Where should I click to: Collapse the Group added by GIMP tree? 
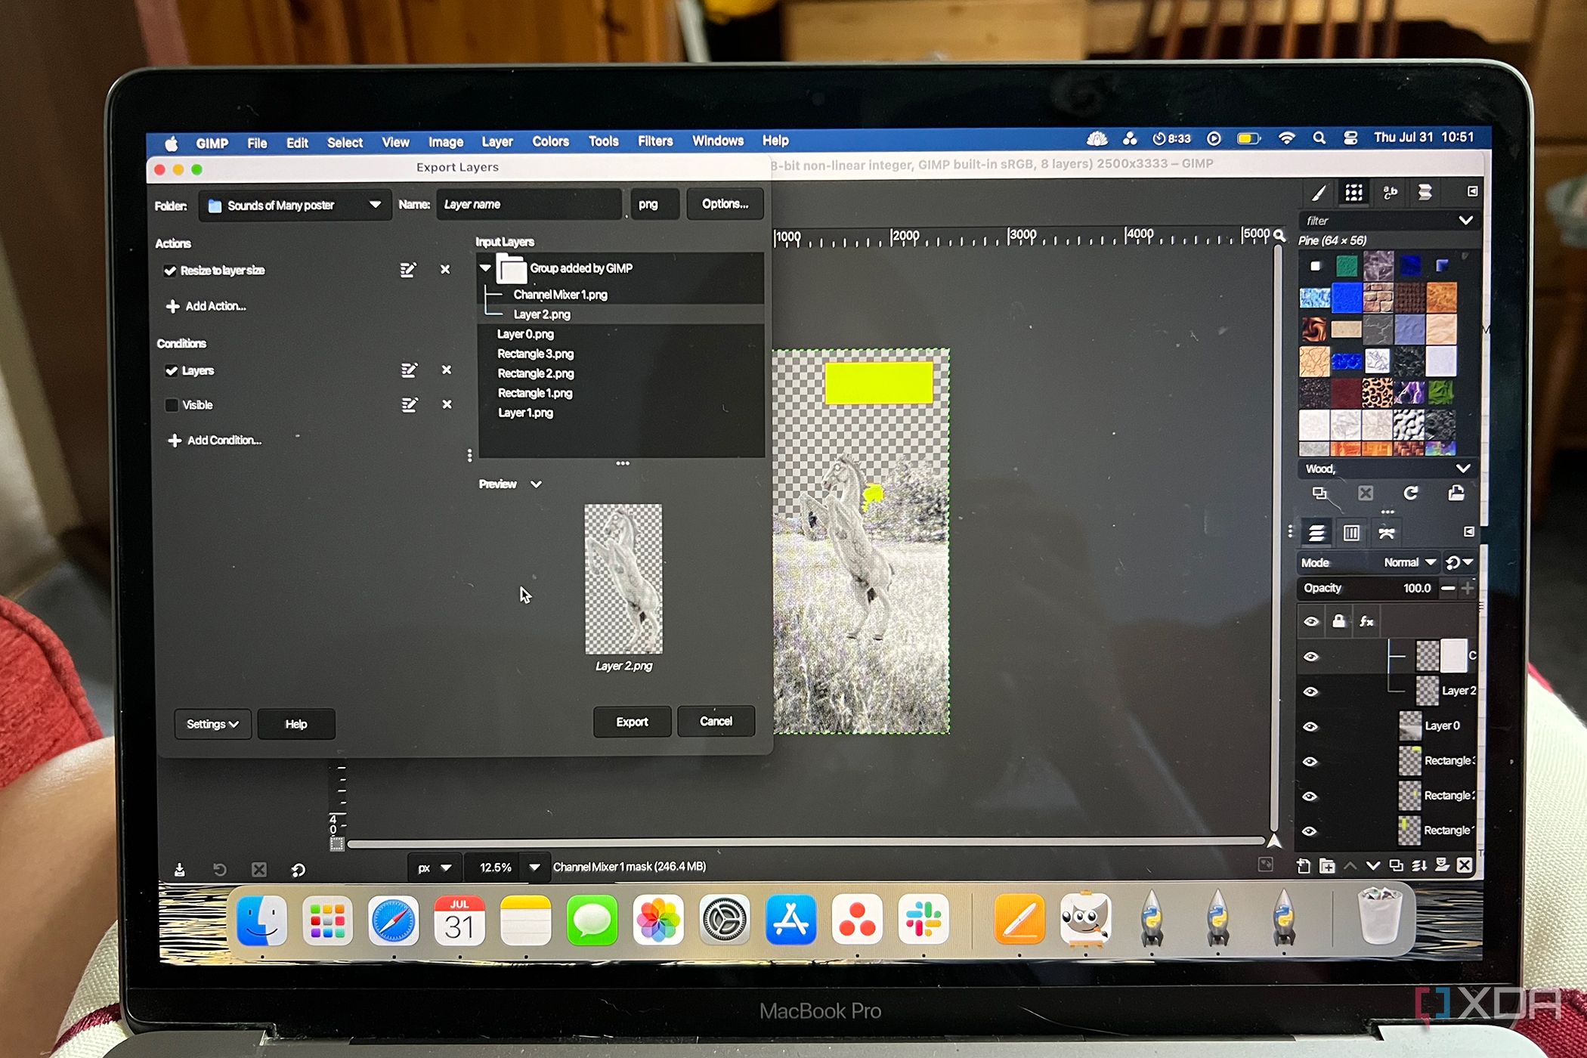pyautogui.click(x=486, y=268)
